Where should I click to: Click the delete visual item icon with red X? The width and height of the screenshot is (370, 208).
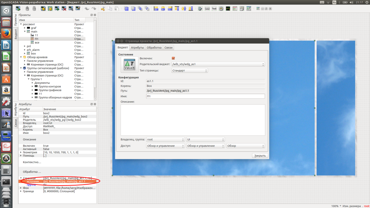click(64, 9)
